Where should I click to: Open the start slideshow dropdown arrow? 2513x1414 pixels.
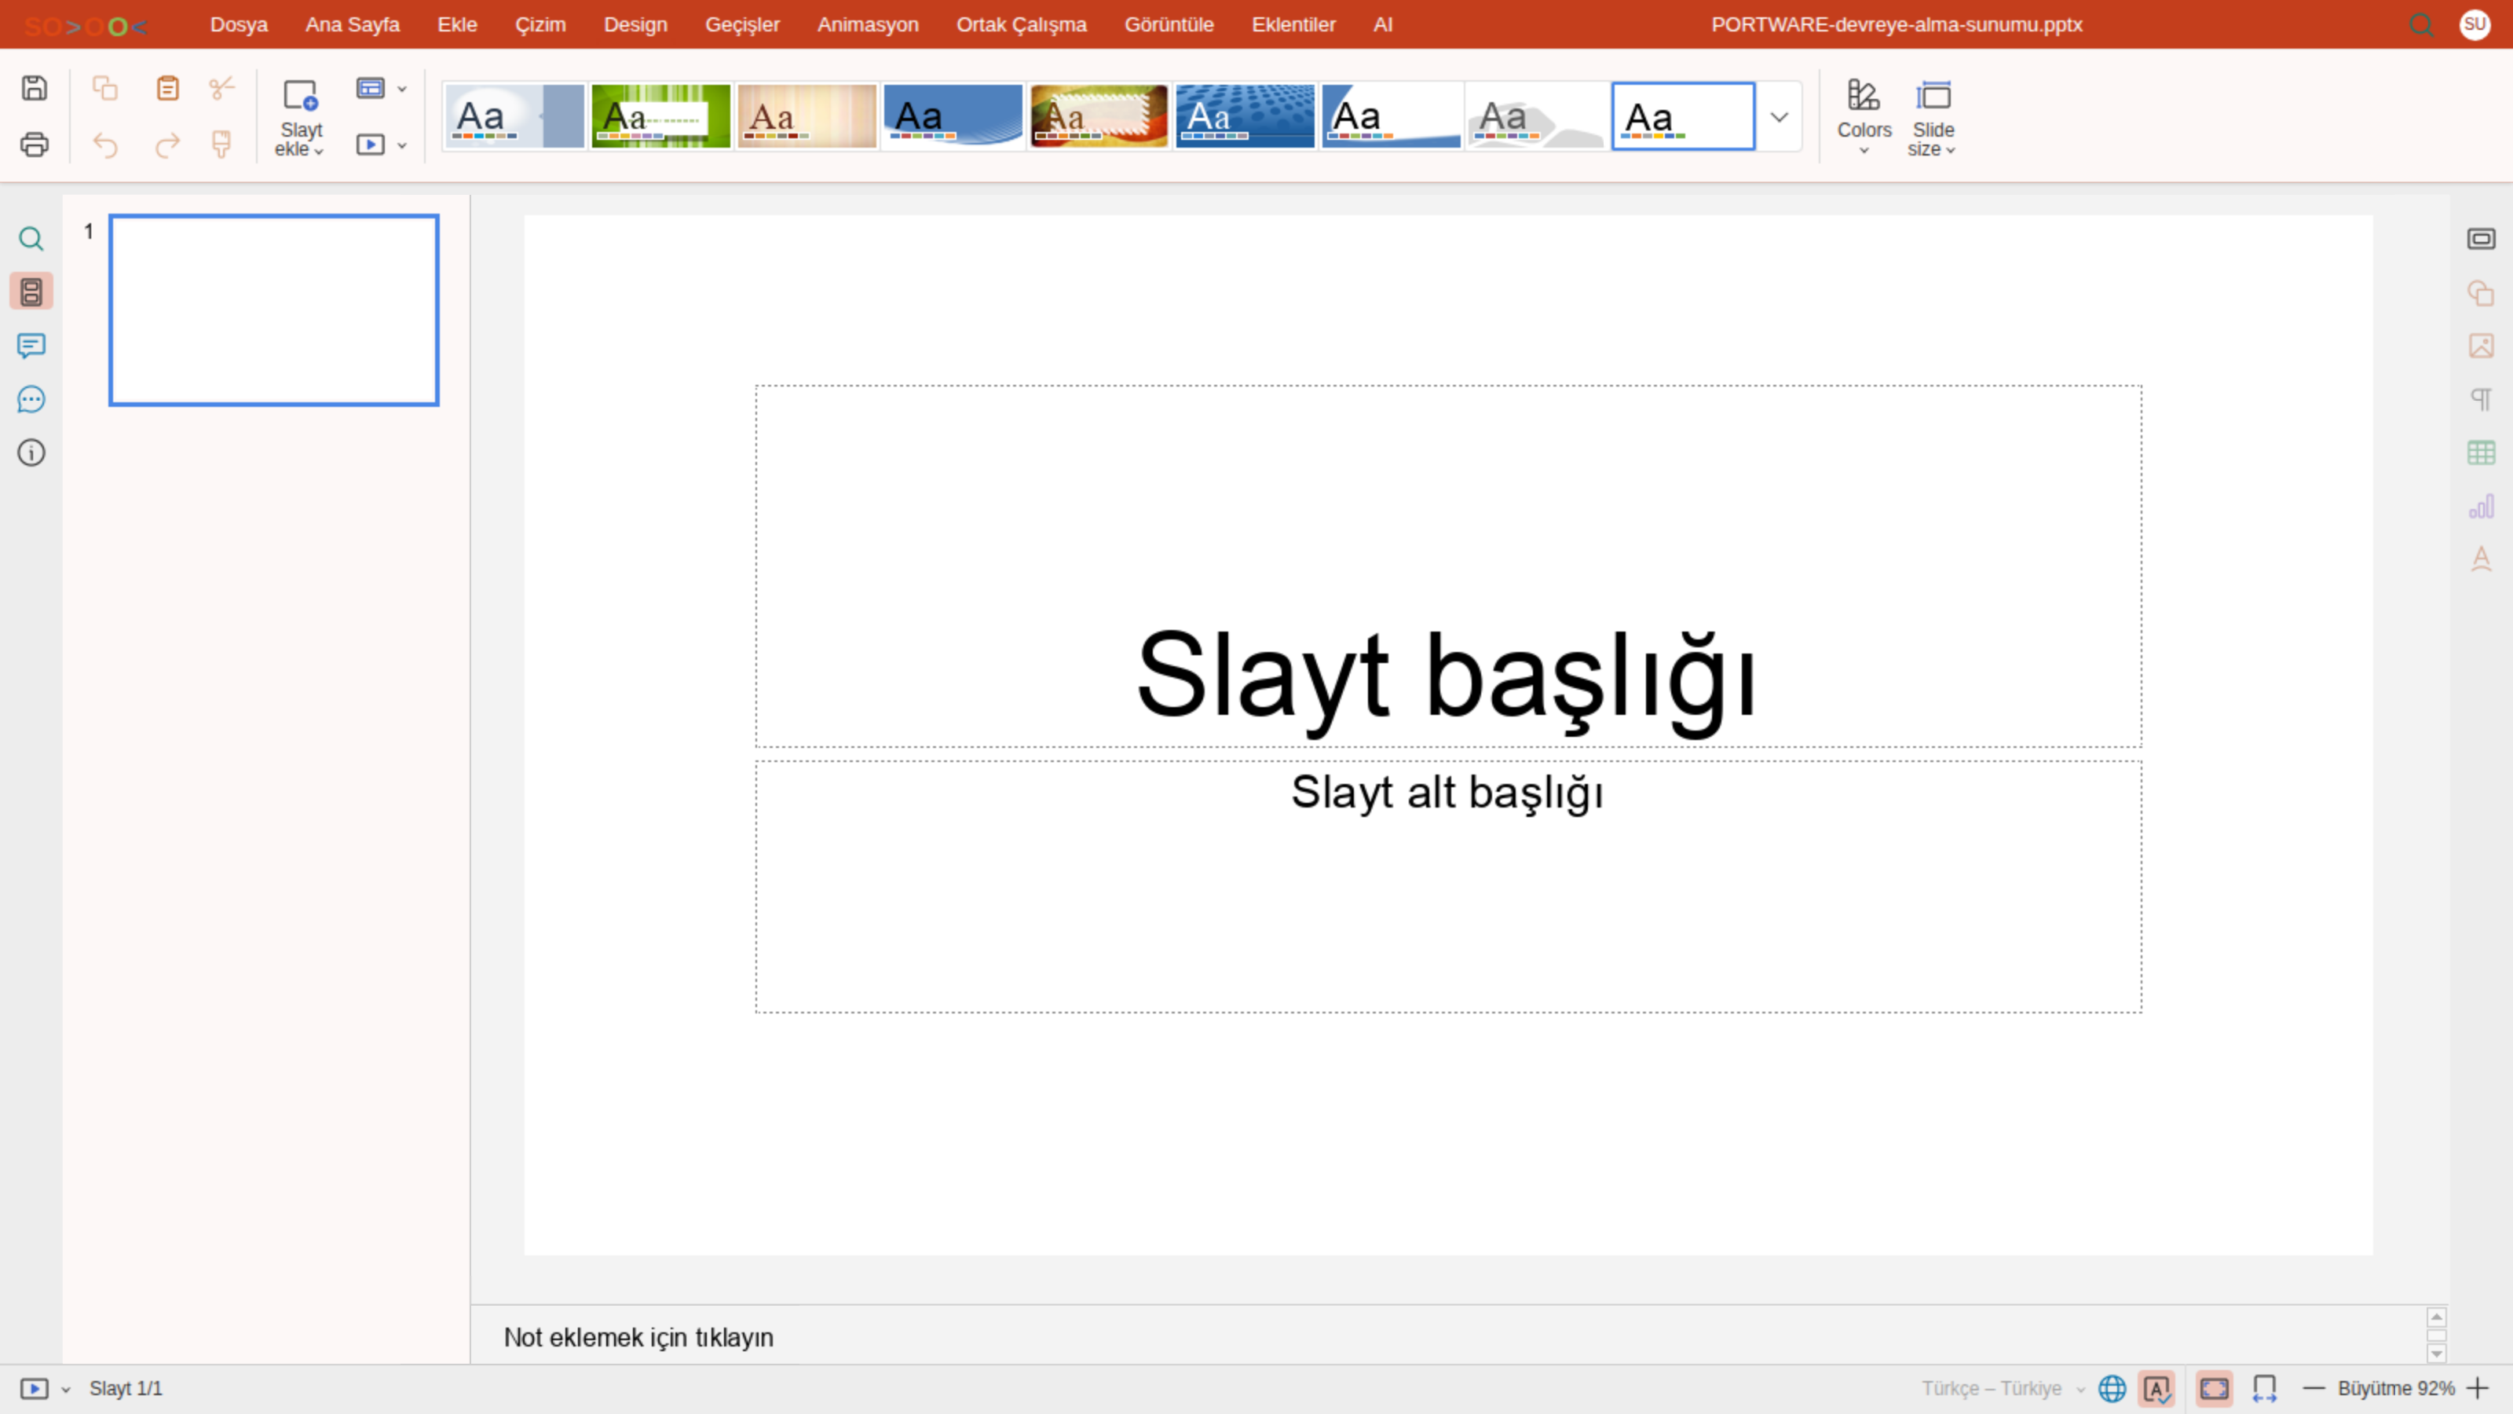(x=402, y=145)
